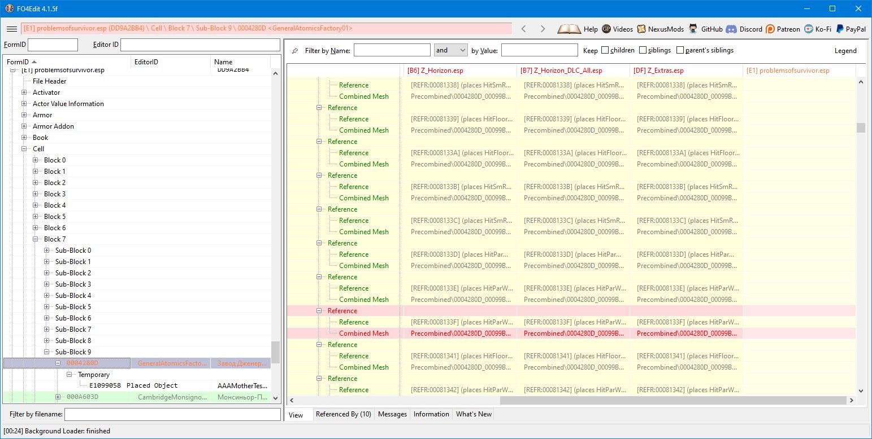Screen dimensions: 872x439
Task: Open the 'and' filter operator dropdown
Action: (x=450, y=50)
